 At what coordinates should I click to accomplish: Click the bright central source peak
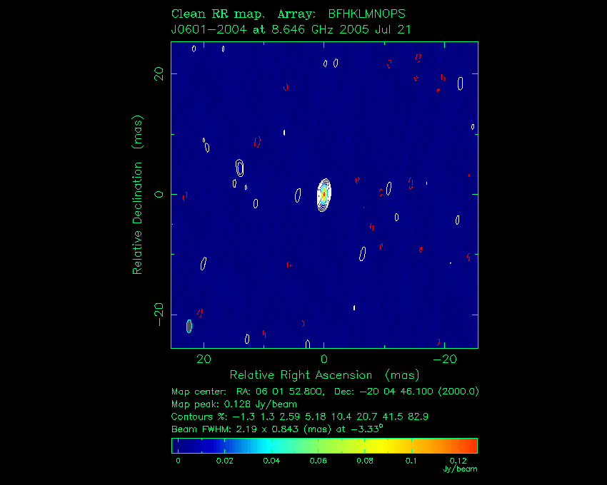tap(323, 194)
